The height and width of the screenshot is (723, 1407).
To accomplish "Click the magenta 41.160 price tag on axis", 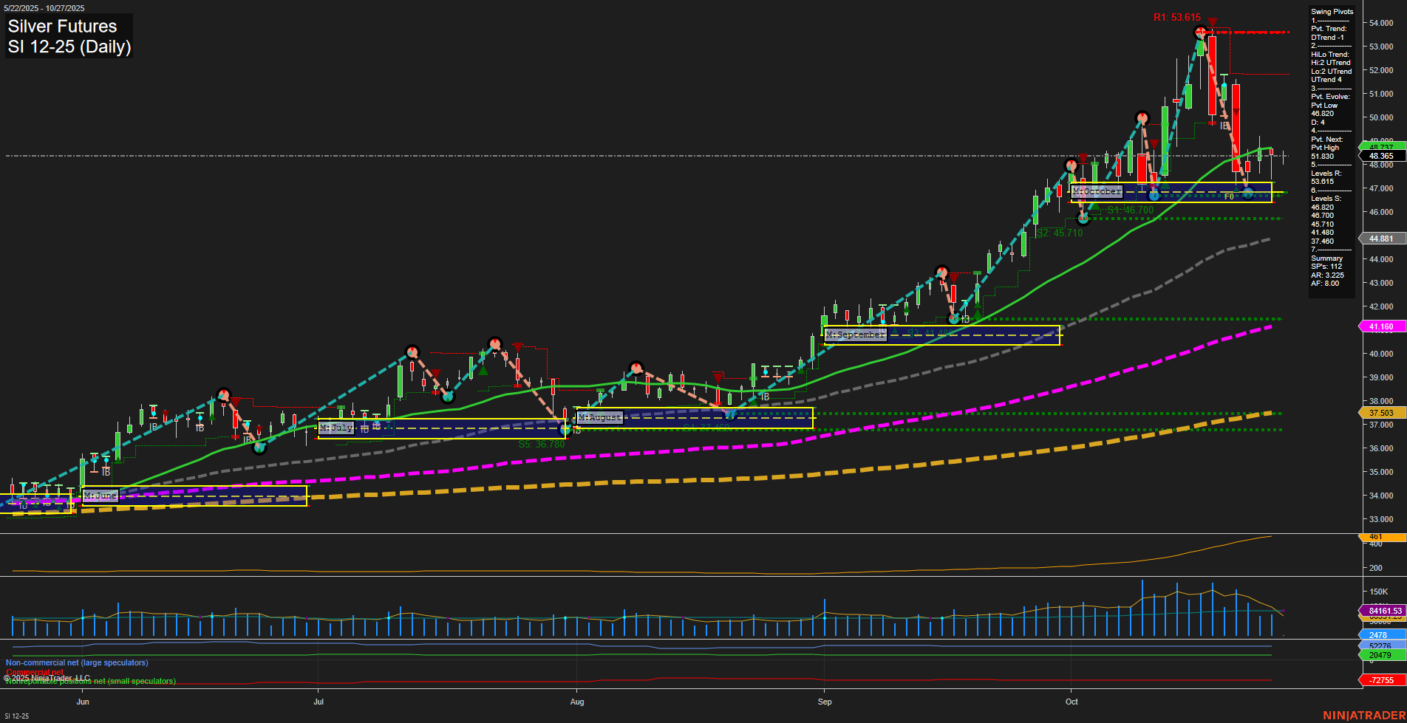I will pos(1381,326).
